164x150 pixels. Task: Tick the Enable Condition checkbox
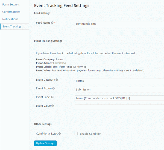pos(76,134)
